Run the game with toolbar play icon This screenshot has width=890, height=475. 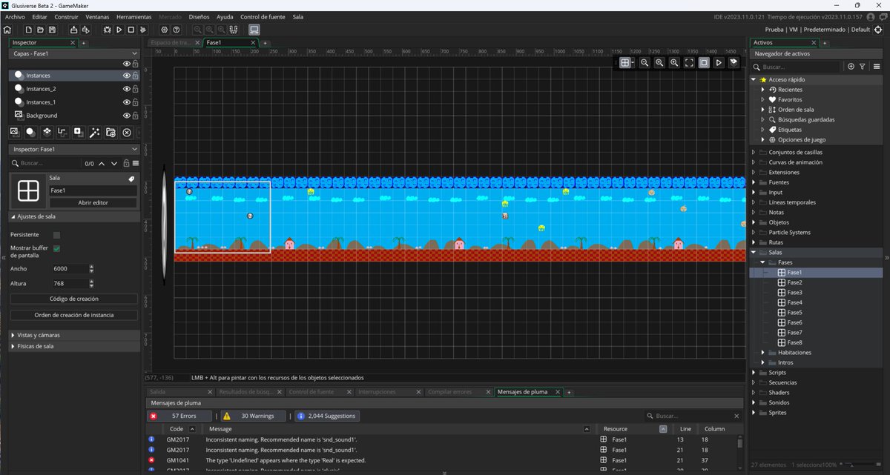point(119,30)
